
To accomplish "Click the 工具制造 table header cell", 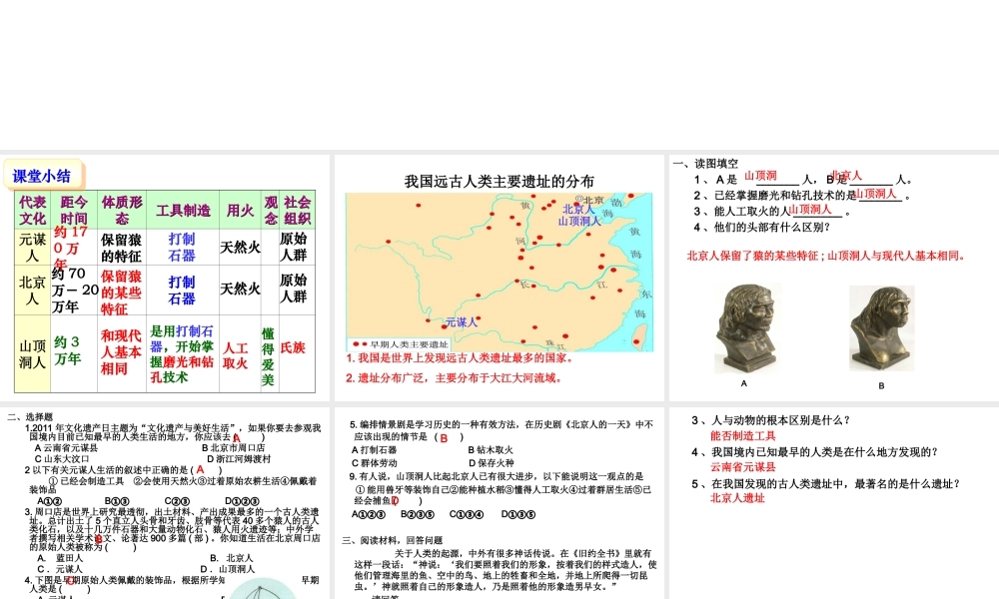I will pyautogui.click(x=183, y=210).
